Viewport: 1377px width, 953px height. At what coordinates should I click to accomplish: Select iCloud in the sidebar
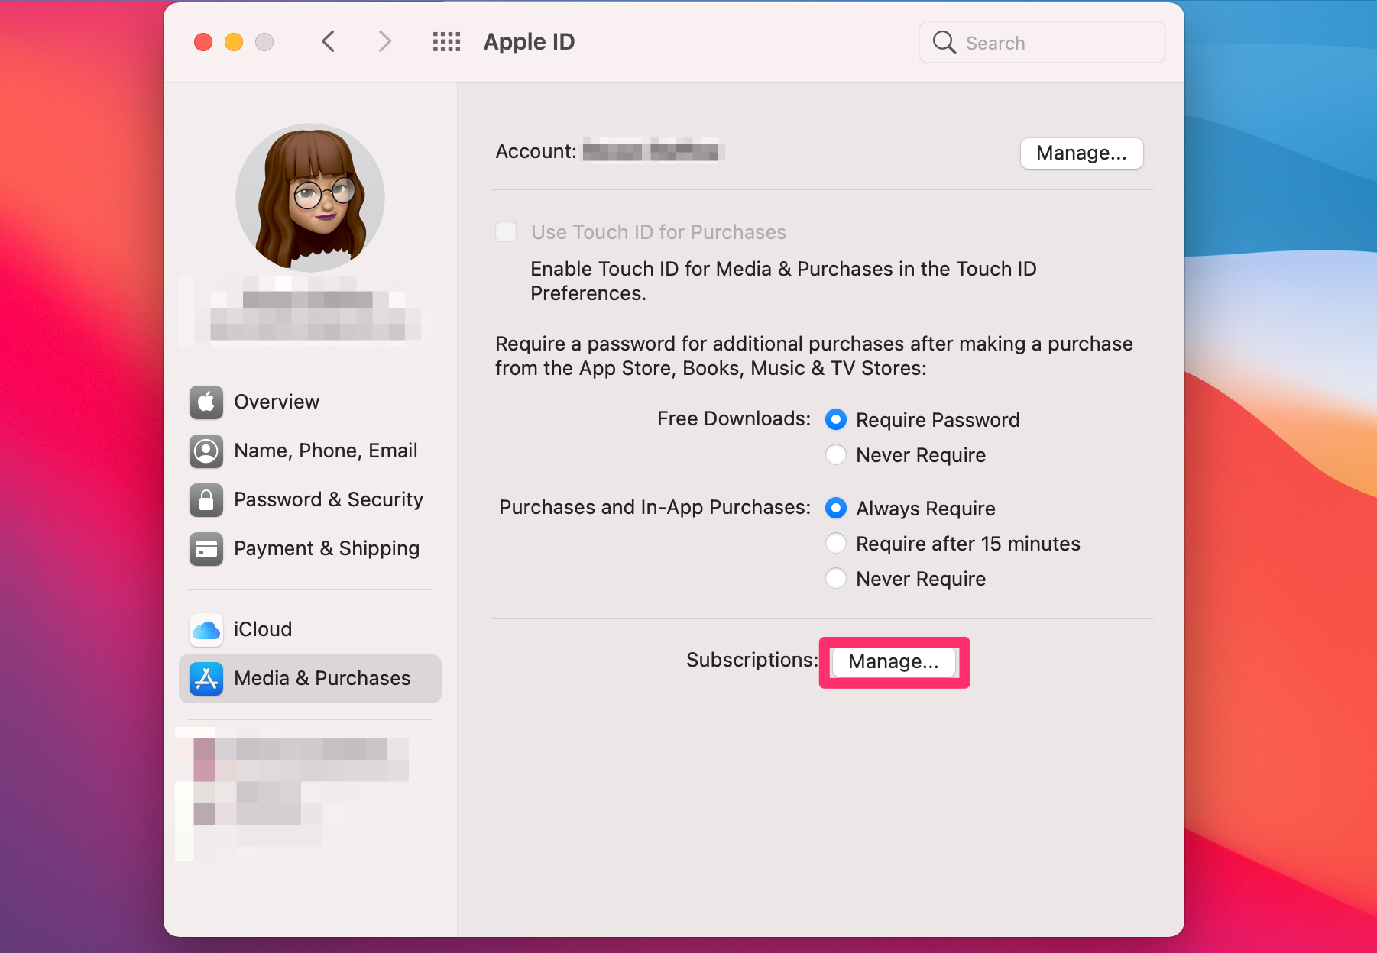[310, 629]
